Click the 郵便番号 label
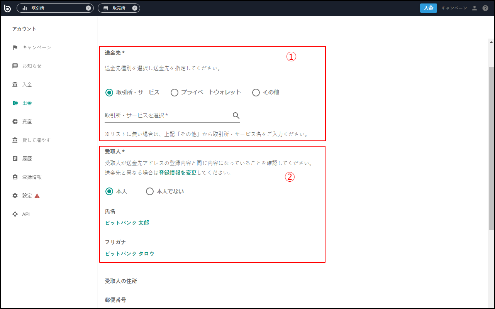 [115, 300]
